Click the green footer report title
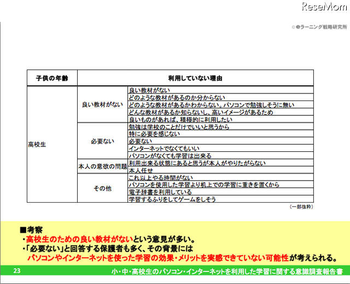This screenshot has height=284, width=350. [x=227, y=271]
